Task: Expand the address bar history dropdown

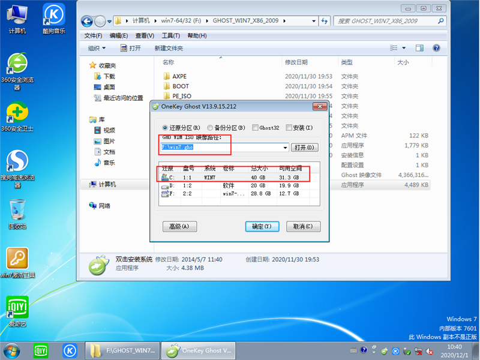Action: [x=314, y=20]
